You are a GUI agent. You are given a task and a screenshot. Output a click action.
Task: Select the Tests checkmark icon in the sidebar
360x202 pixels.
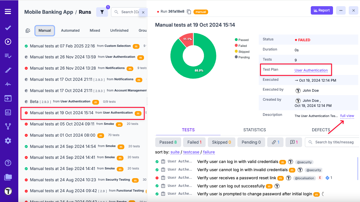(x=8, y=28)
